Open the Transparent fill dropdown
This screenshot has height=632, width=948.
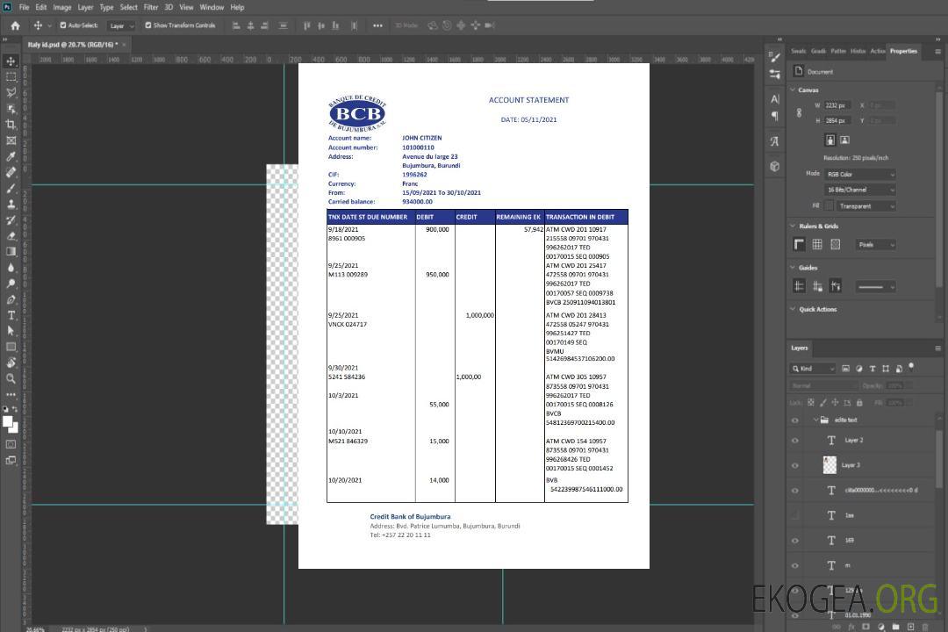point(866,206)
